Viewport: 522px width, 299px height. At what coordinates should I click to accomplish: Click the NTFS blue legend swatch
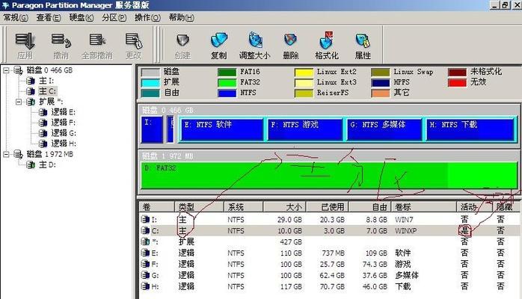click(227, 93)
